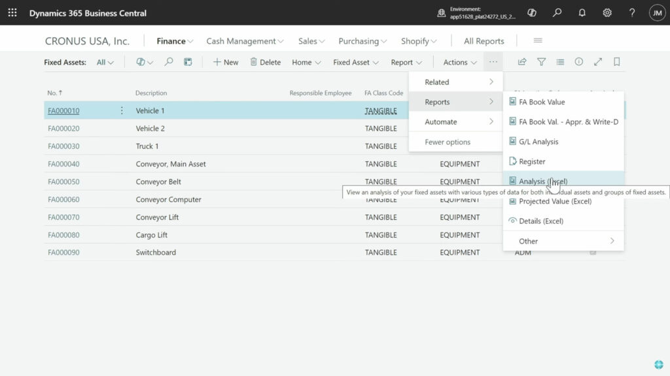Change list layout view icon
Screen dimensions: 670x376
[560, 62]
